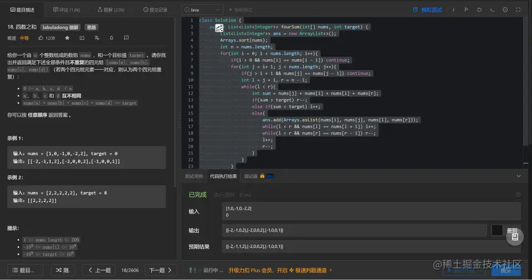Click the 中等 difficulty label

[x=24, y=38]
